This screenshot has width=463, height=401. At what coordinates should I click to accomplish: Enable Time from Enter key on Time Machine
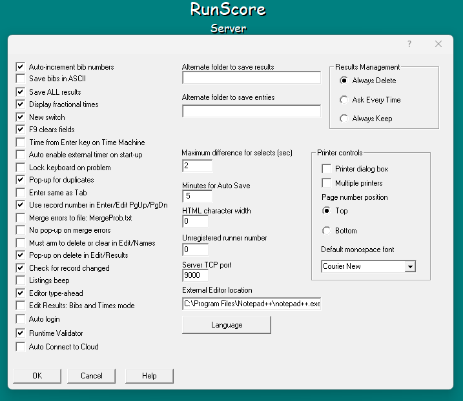(x=21, y=142)
